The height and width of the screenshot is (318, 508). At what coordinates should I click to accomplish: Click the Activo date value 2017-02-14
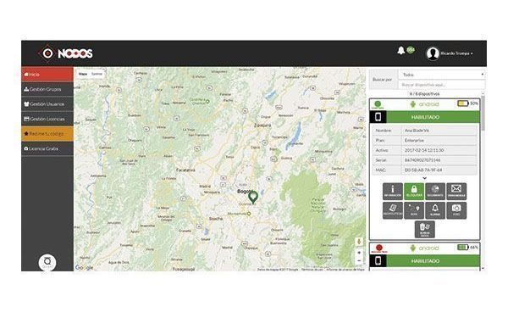[x=439, y=150]
